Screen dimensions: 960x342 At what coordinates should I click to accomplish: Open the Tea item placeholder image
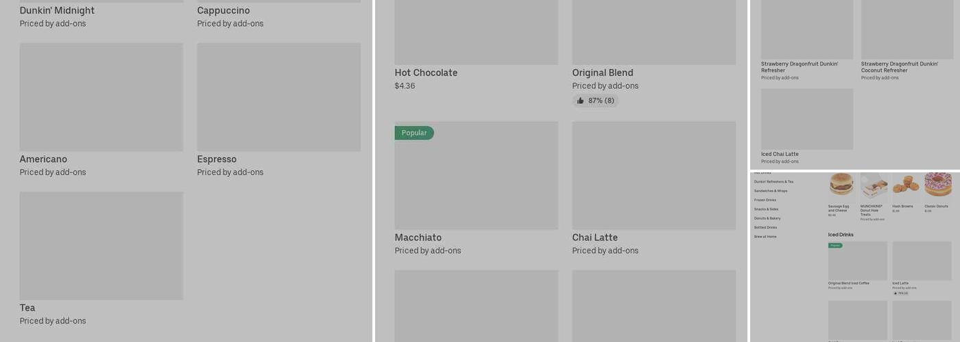pos(101,246)
